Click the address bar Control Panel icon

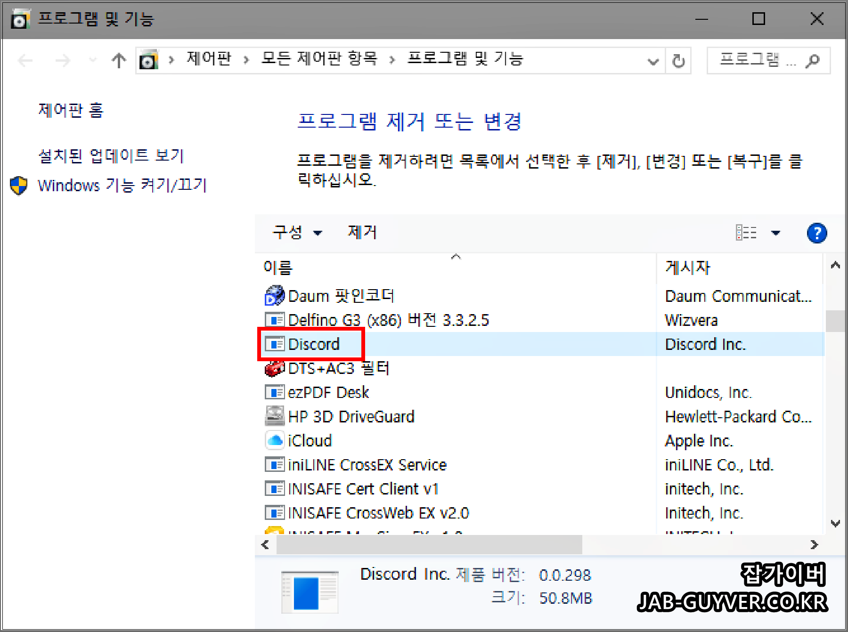pos(148,60)
